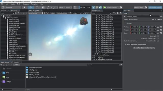The width and height of the screenshot is (163, 91).
Task: Open the Bake All Lighting settings gear
Action: tap(146, 7)
